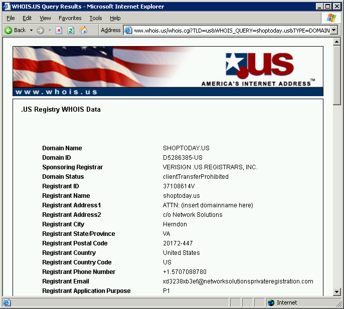Select application purpose value P1
The width and height of the screenshot is (344, 309).
pyautogui.click(x=166, y=291)
